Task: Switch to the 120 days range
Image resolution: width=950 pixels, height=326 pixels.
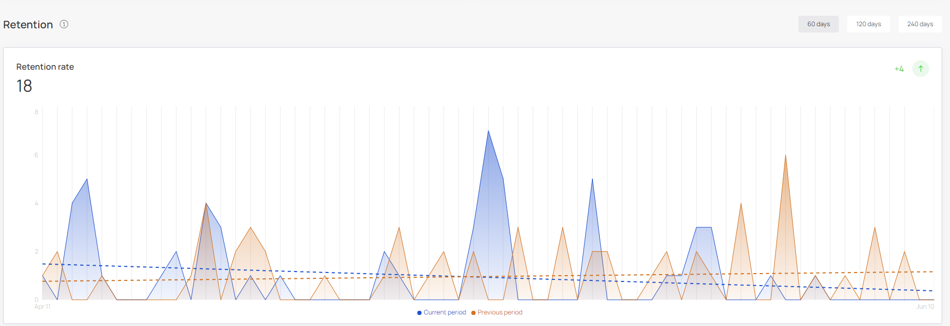Action: click(868, 24)
